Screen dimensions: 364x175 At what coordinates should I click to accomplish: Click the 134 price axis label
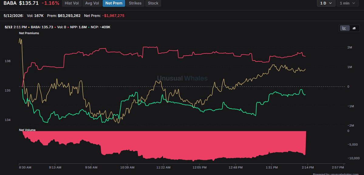(x=7, y=120)
